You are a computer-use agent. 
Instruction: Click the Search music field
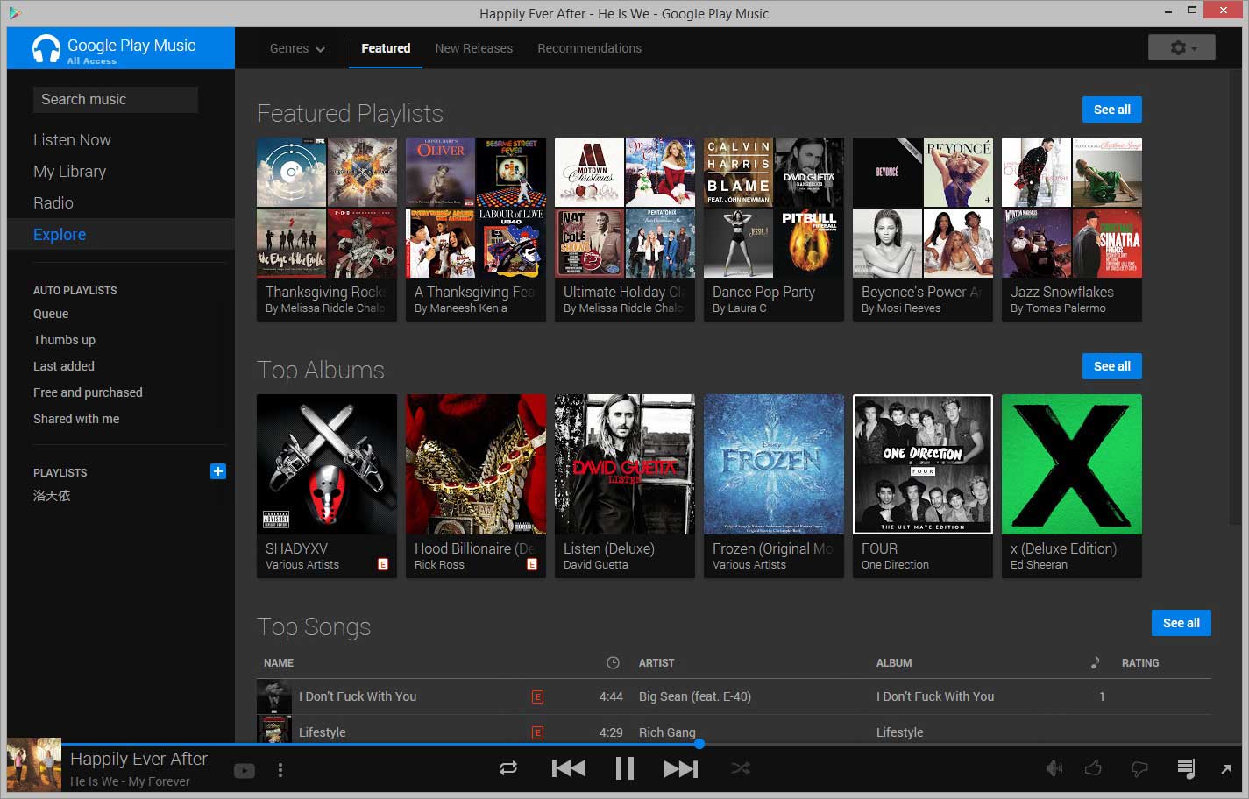click(115, 99)
